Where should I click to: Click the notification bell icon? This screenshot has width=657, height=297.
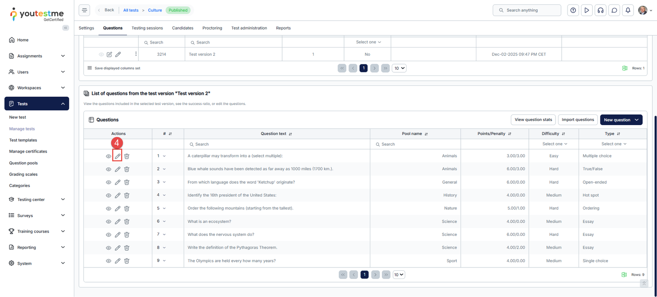click(x=628, y=10)
